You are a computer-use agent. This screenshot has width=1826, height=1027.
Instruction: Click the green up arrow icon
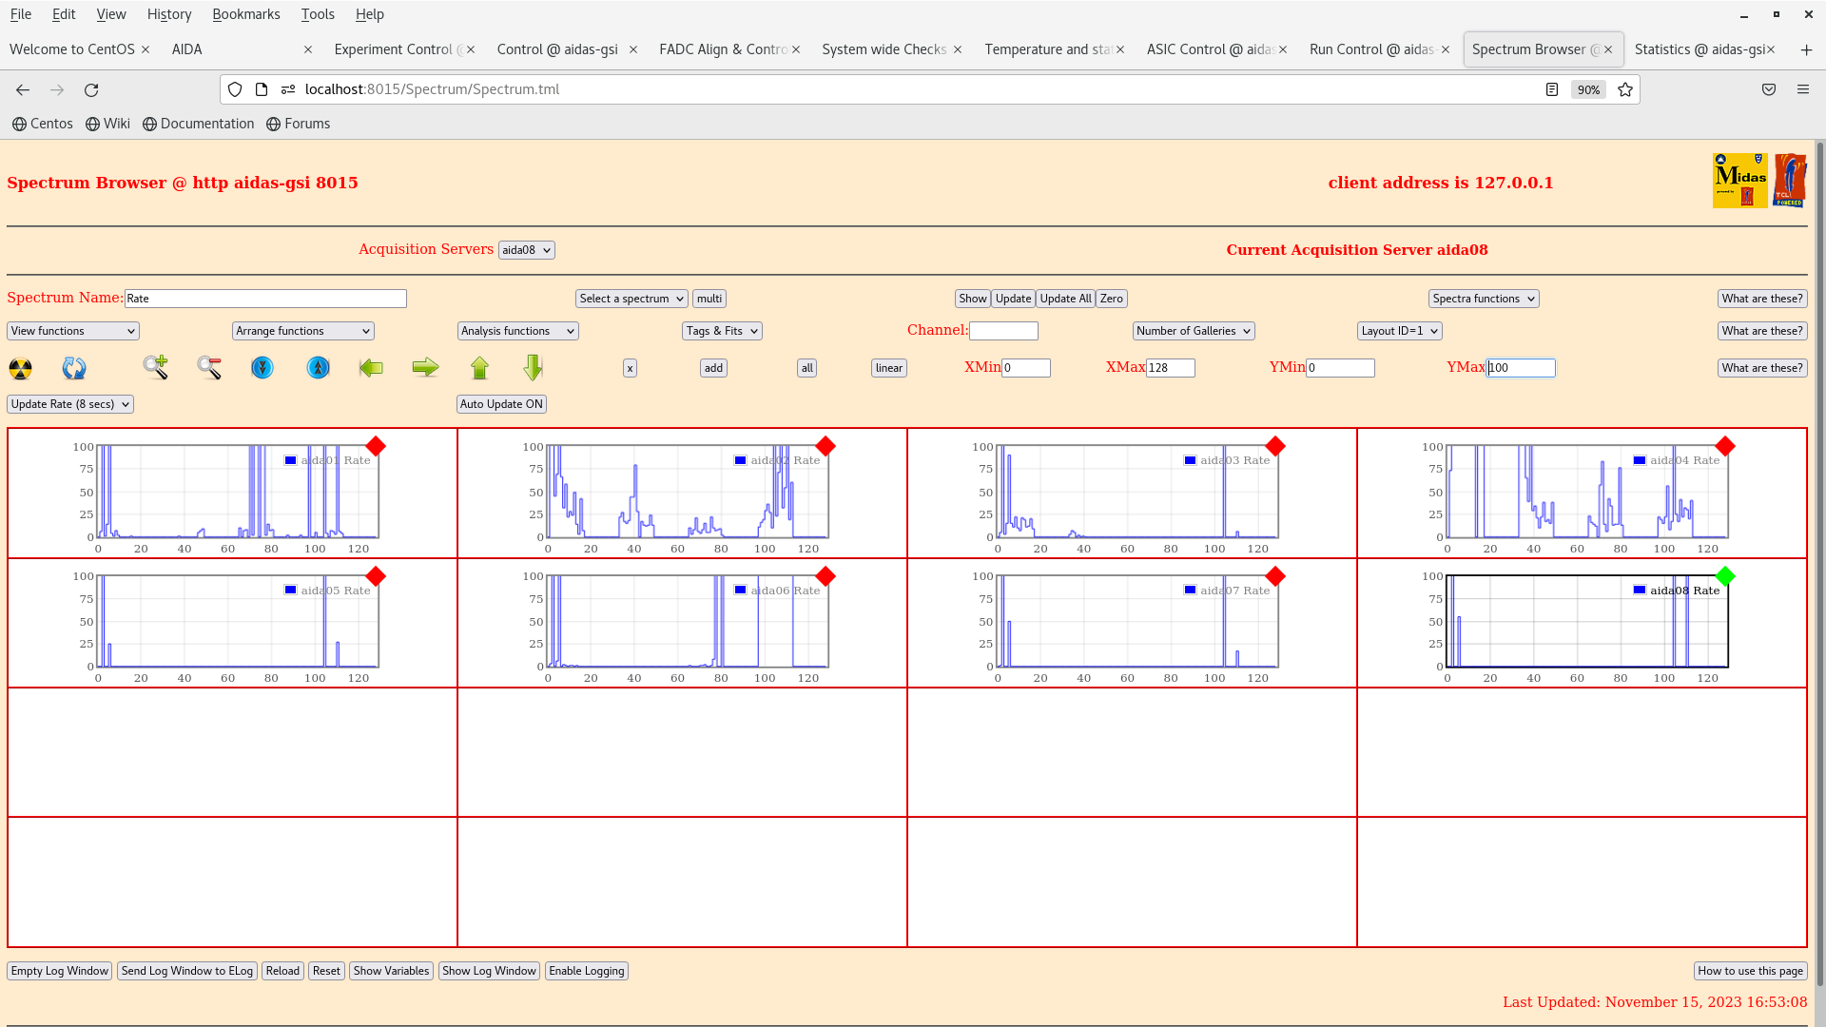tap(479, 367)
